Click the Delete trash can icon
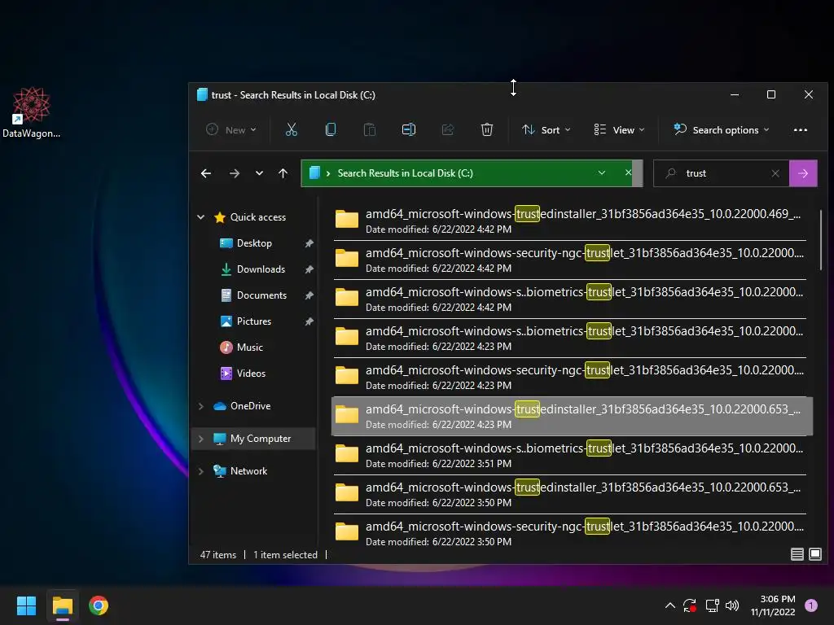This screenshot has height=625, width=834. pyautogui.click(x=487, y=129)
